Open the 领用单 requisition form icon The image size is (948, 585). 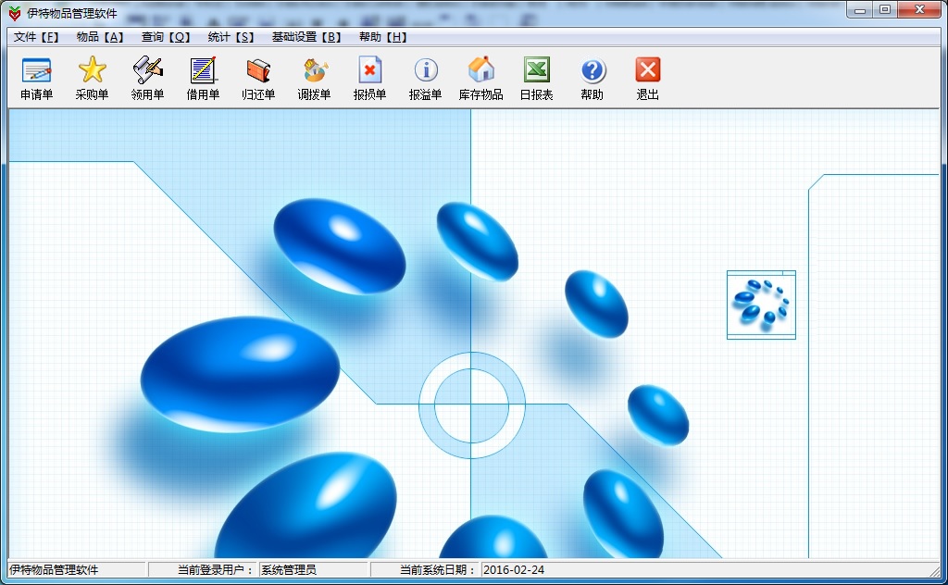point(147,79)
